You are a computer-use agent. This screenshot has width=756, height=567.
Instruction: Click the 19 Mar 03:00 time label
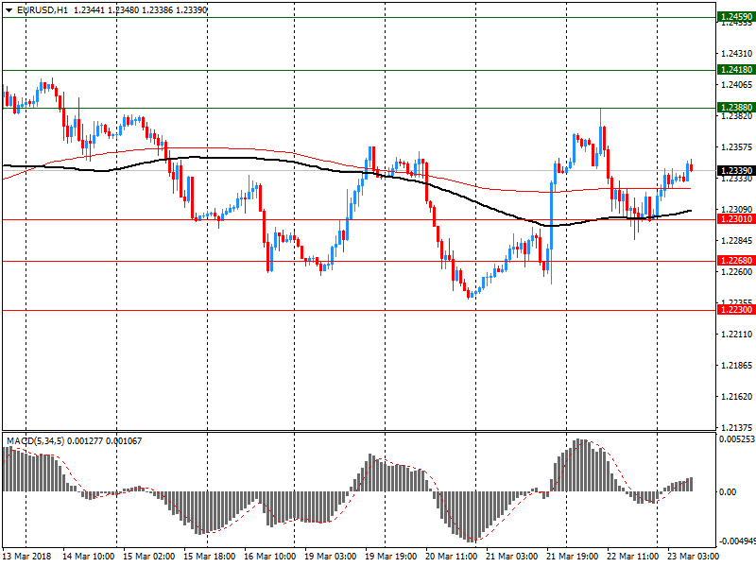[331, 558]
